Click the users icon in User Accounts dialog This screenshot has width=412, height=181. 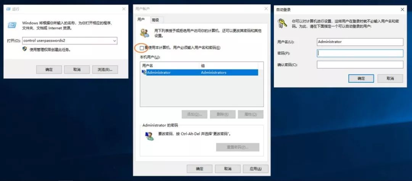(x=145, y=33)
